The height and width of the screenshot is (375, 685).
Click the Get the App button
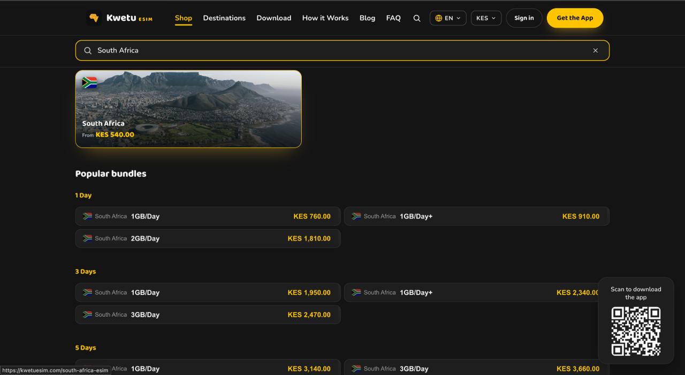point(575,18)
